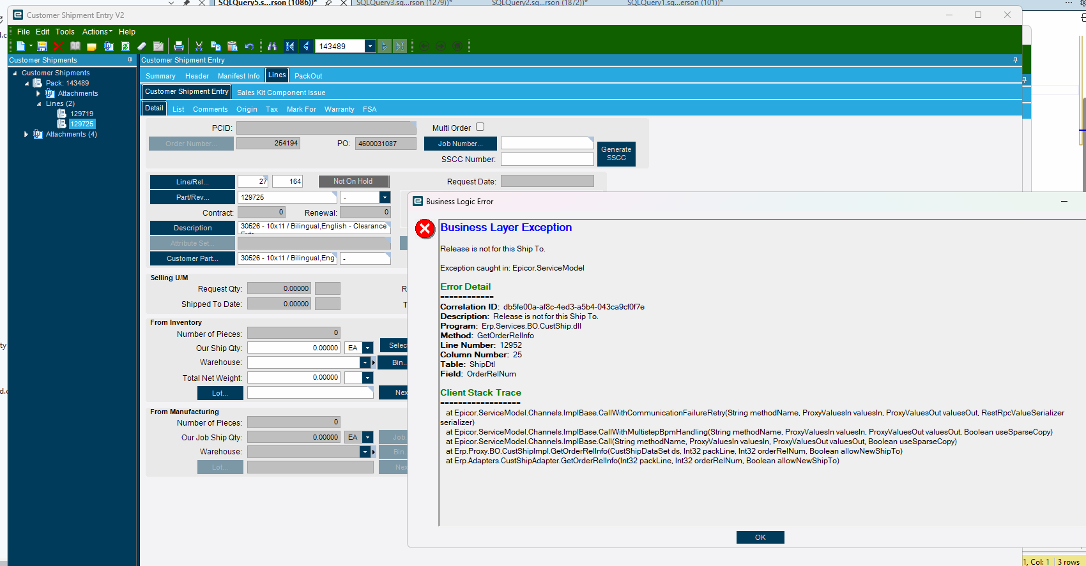The image size is (1086, 566).
Task: Select line 129719 in the tree
Action: [x=82, y=114]
